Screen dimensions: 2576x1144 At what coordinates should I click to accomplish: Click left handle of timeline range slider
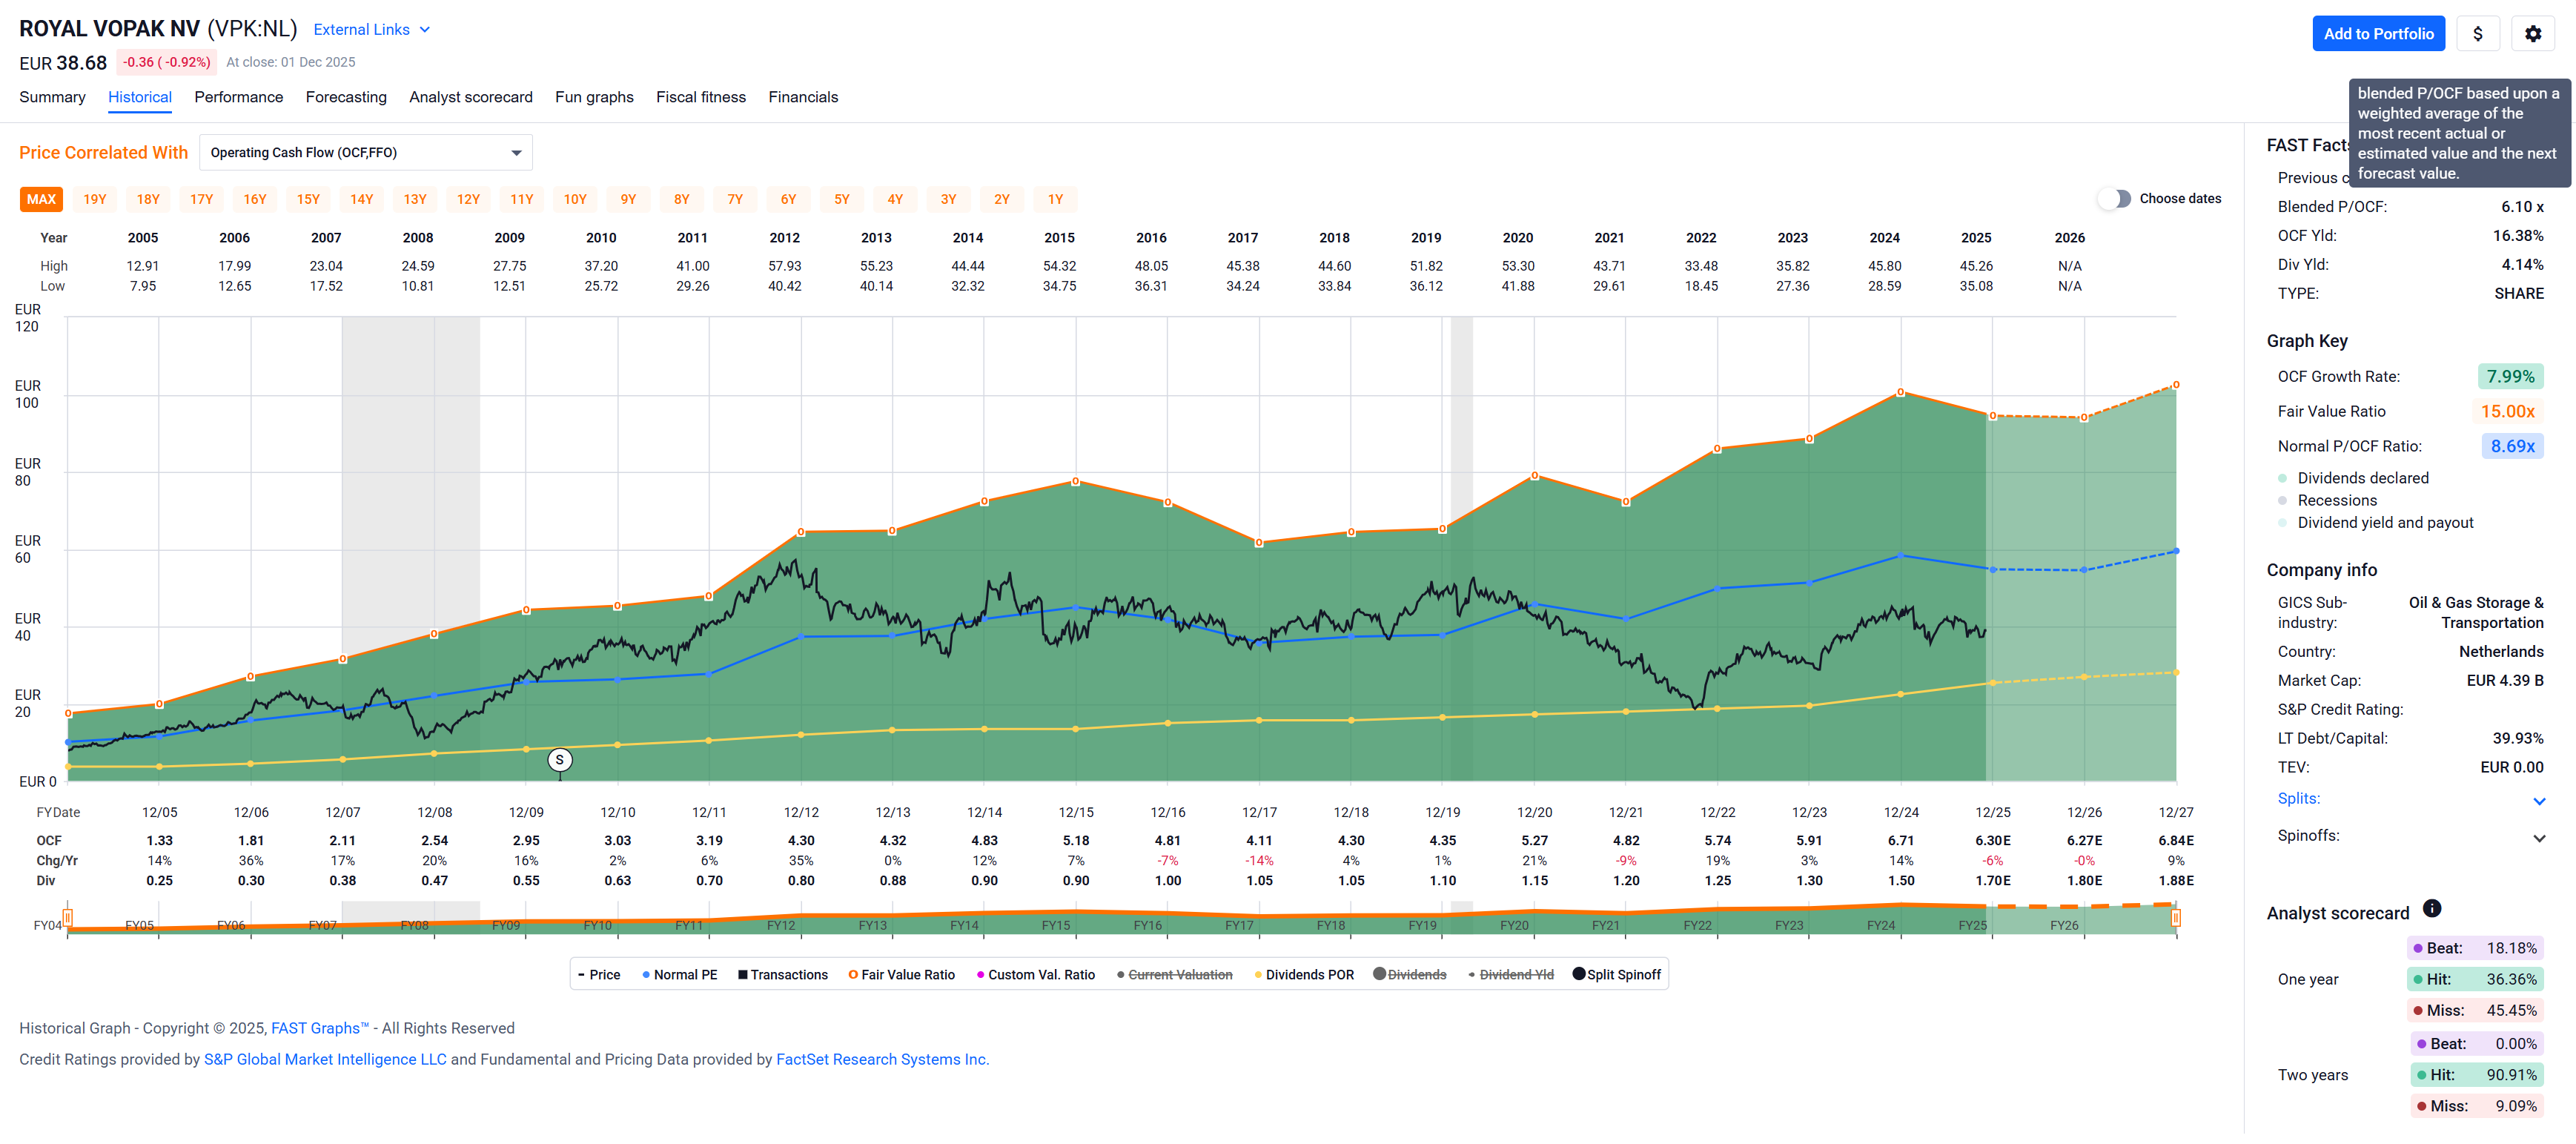(x=68, y=917)
